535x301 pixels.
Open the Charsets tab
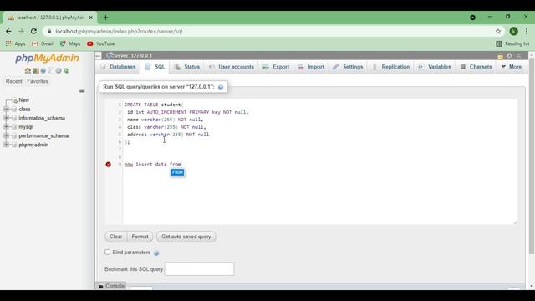(476, 67)
